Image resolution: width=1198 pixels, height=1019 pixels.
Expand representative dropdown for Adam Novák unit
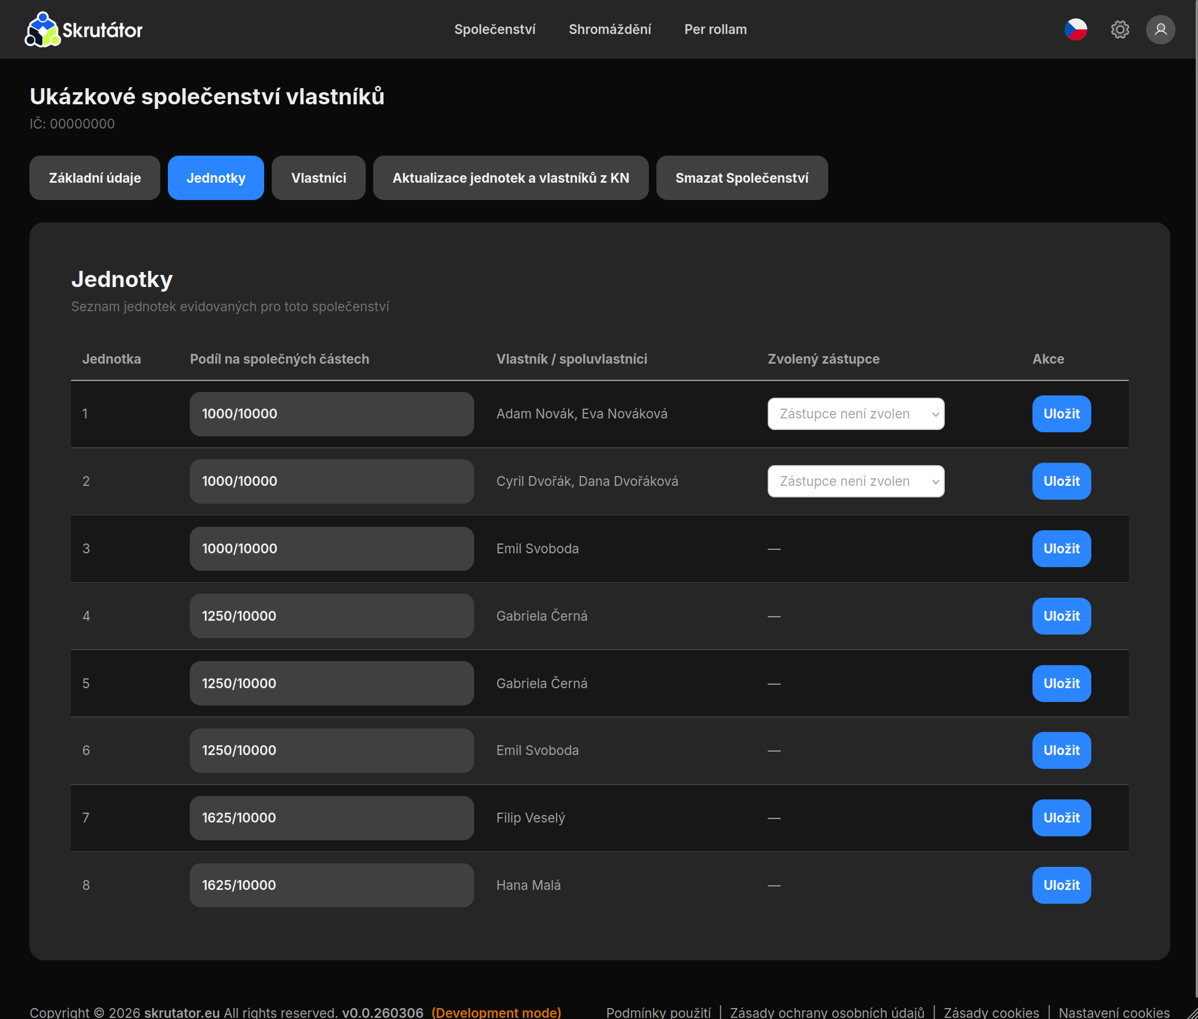[x=856, y=414]
